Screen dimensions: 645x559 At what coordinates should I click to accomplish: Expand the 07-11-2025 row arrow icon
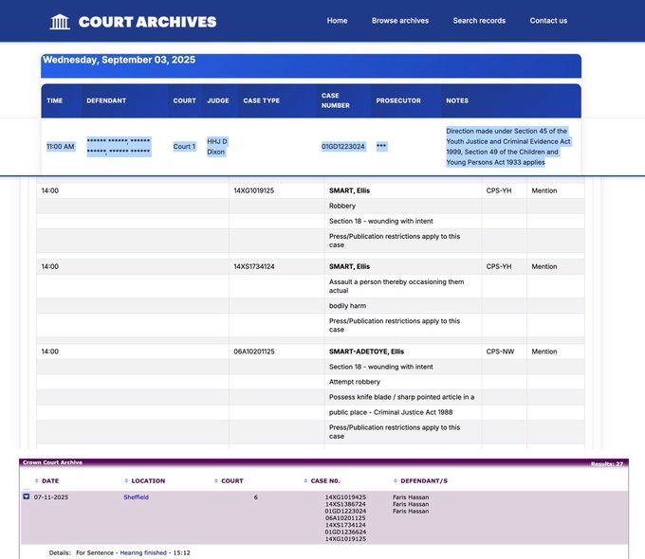pyautogui.click(x=27, y=496)
